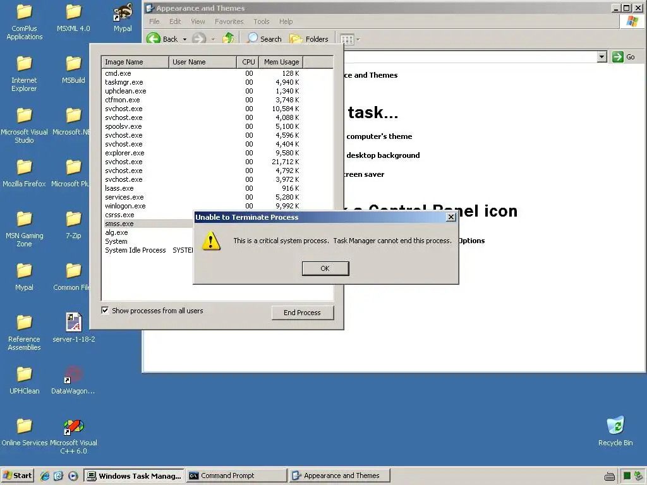Open the Views dropdown arrow

(x=358, y=39)
